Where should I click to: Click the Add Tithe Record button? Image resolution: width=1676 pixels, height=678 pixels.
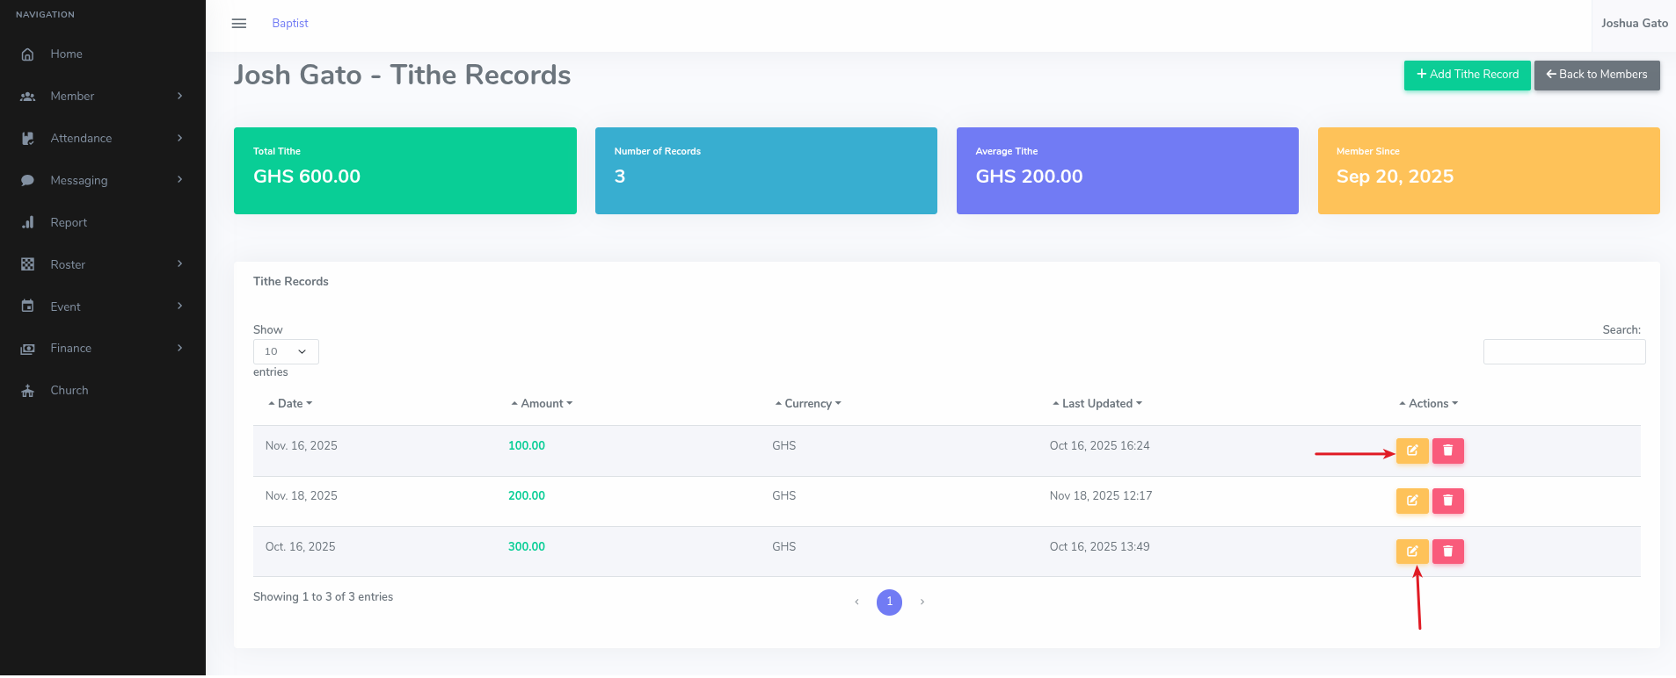[1467, 75]
